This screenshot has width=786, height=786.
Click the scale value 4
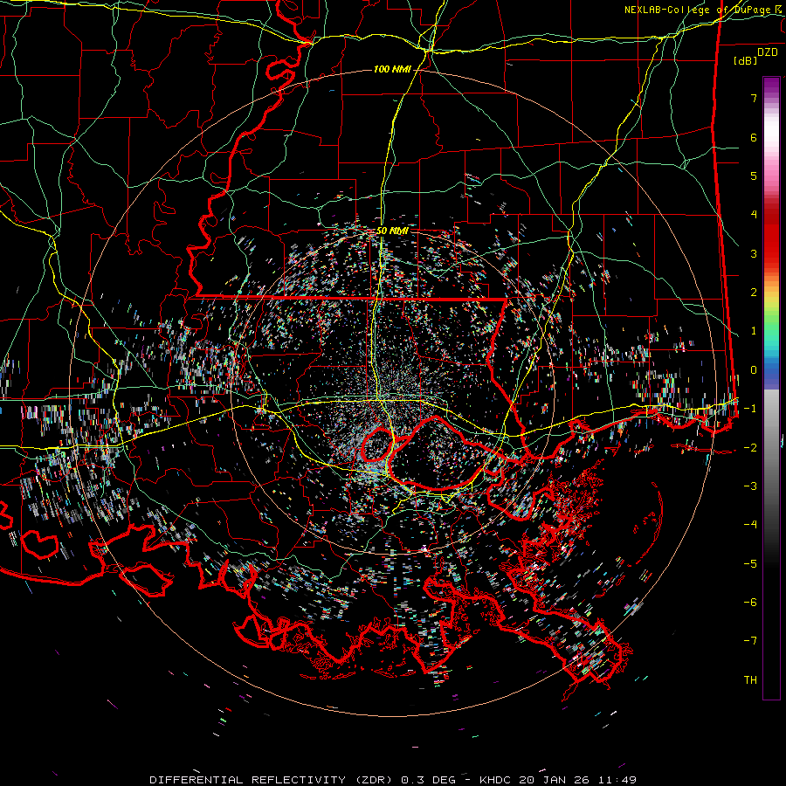[x=754, y=215]
